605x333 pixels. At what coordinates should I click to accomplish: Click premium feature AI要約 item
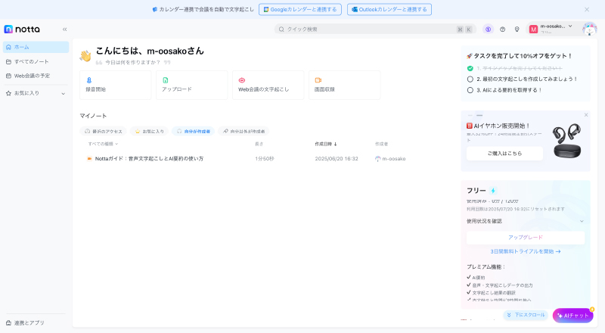pyautogui.click(x=476, y=277)
